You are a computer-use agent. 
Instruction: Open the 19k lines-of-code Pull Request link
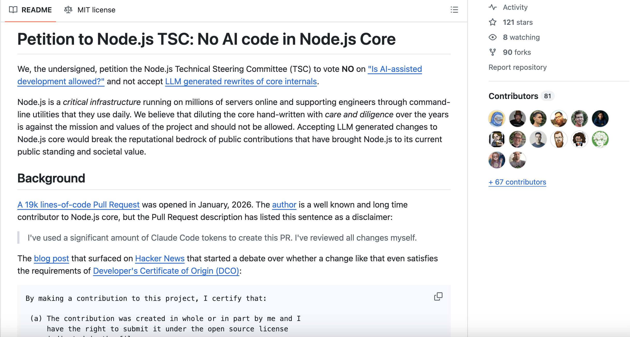tap(78, 205)
